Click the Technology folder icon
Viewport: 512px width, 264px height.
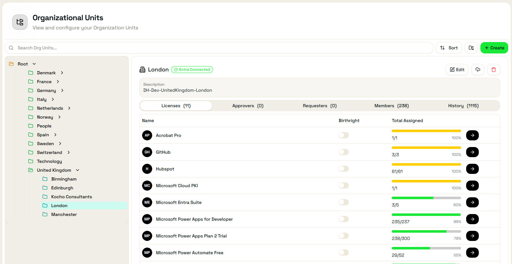(x=31, y=161)
